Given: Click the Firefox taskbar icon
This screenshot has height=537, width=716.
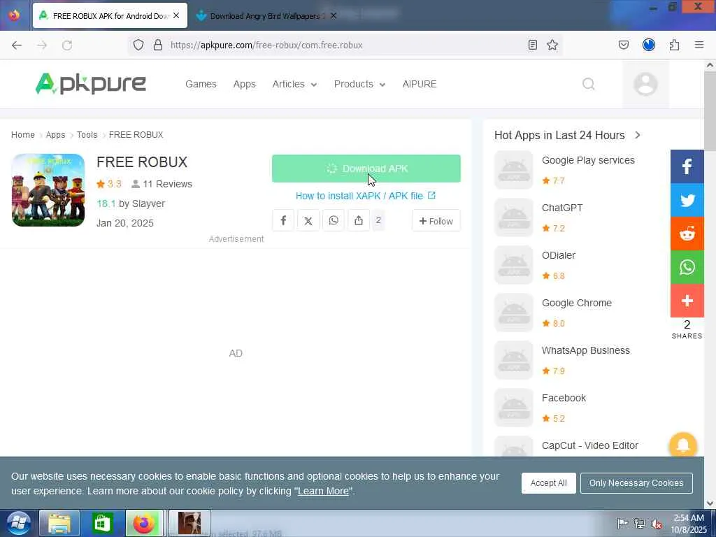Looking at the screenshot, I should pos(144,523).
